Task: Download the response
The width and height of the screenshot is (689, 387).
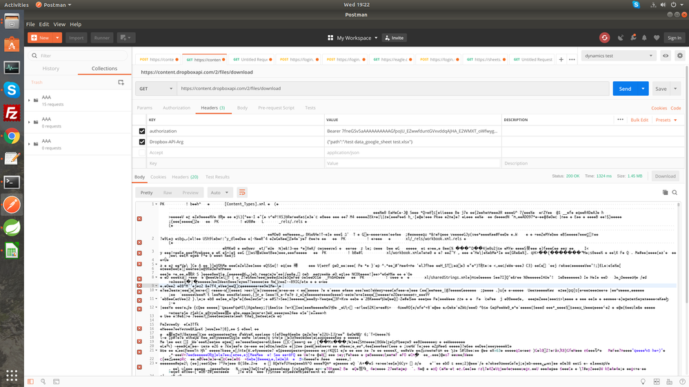Action: (x=666, y=176)
